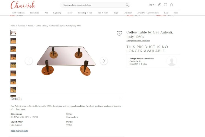The width and height of the screenshot is (205, 137).
Task: Open the shopping bag cart icon
Action: (x=171, y=5)
